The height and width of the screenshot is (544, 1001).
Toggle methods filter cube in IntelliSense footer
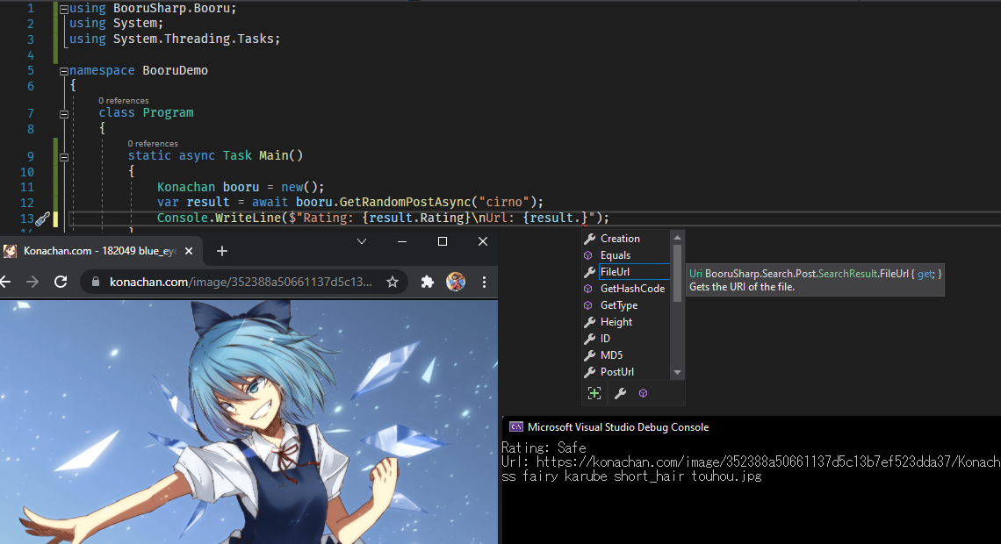click(643, 393)
